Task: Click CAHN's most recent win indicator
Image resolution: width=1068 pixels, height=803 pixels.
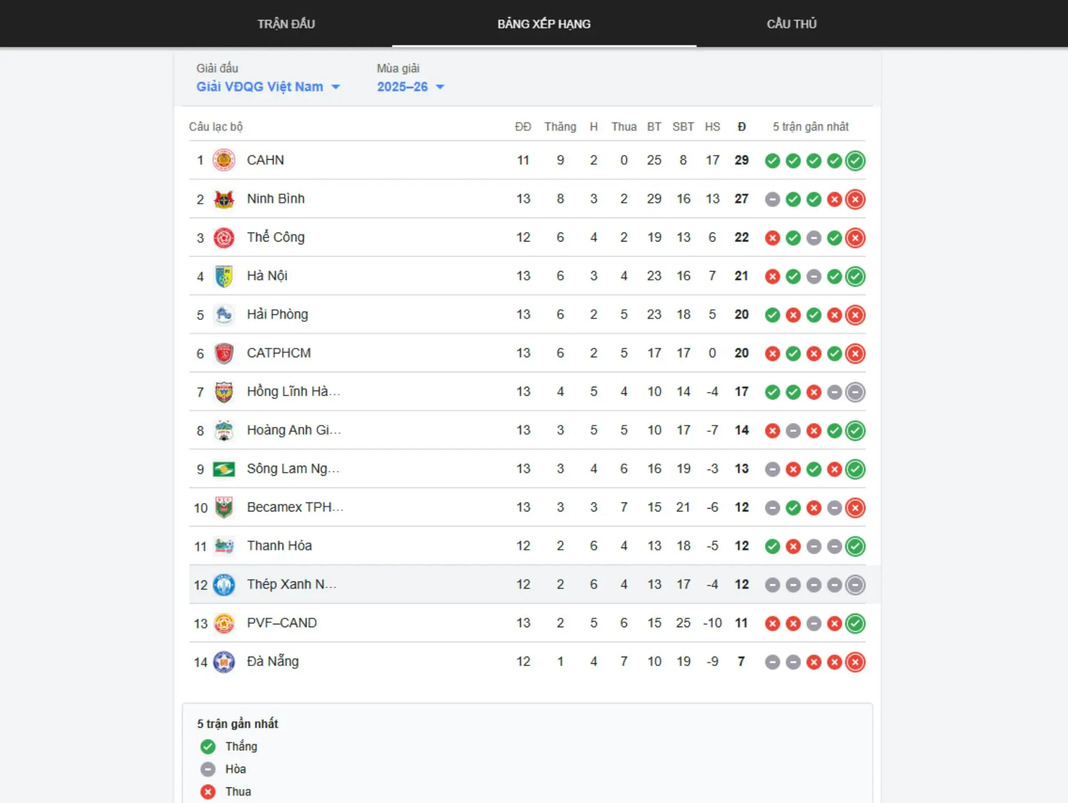Action: tap(855, 161)
